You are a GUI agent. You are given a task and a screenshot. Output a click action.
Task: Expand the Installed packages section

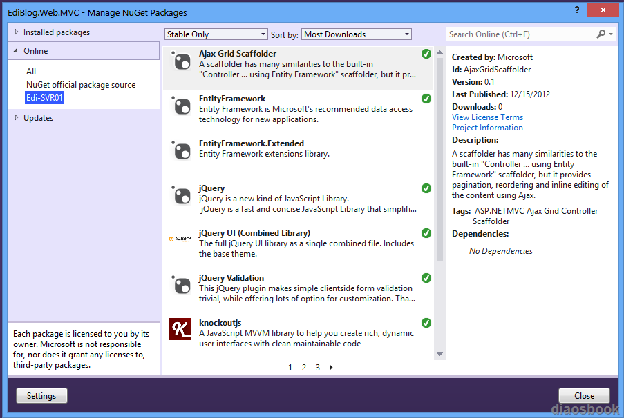[x=16, y=32]
